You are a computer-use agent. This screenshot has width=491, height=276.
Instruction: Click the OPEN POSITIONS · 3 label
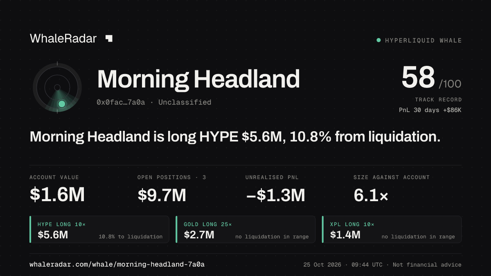pyautogui.click(x=172, y=177)
